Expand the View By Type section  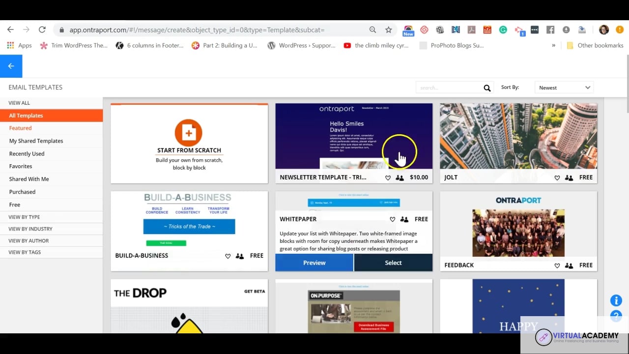[51, 217]
